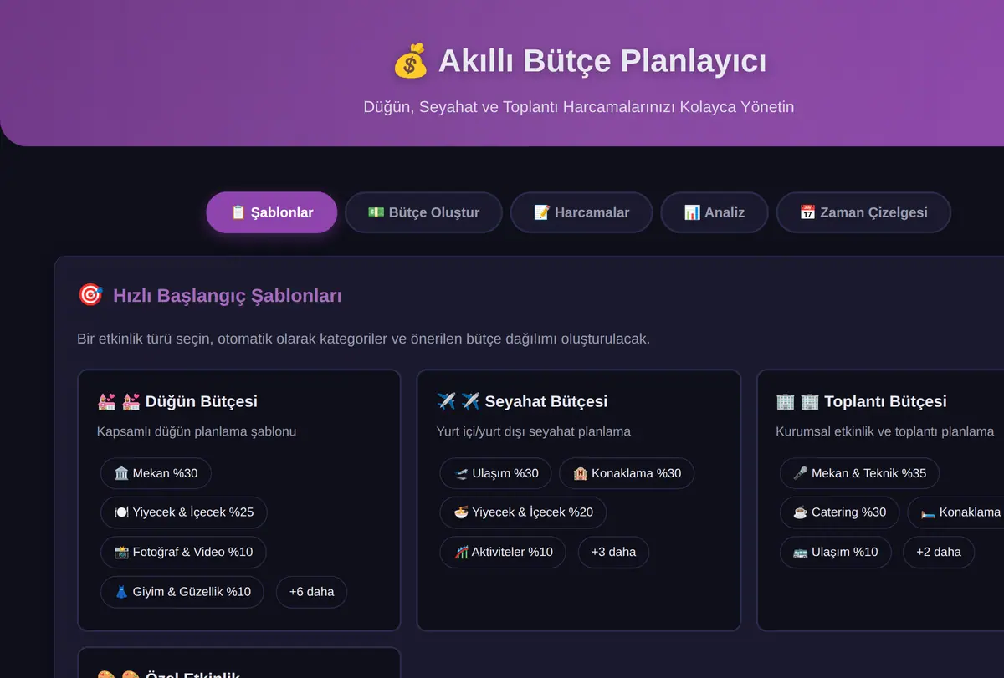Image resolution: width=1004 pixels, height=678 pixels.
Task: Click the text 'Yurt içi/yurt dışı seyahat planlama'
Action: coord(534,431)
